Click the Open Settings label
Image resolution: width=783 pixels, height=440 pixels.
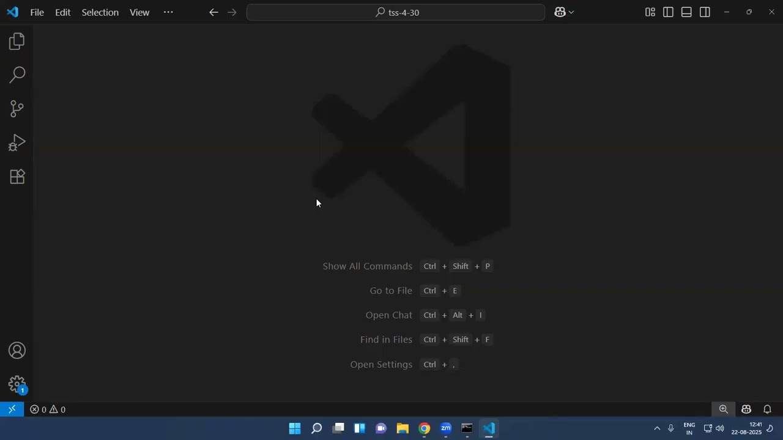(x=381, y=364)
